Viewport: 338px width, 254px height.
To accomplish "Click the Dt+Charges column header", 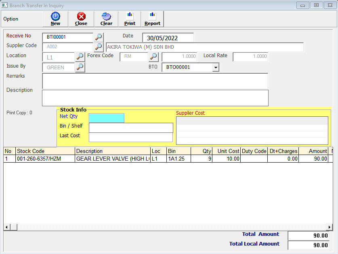I will click(283, 151).
